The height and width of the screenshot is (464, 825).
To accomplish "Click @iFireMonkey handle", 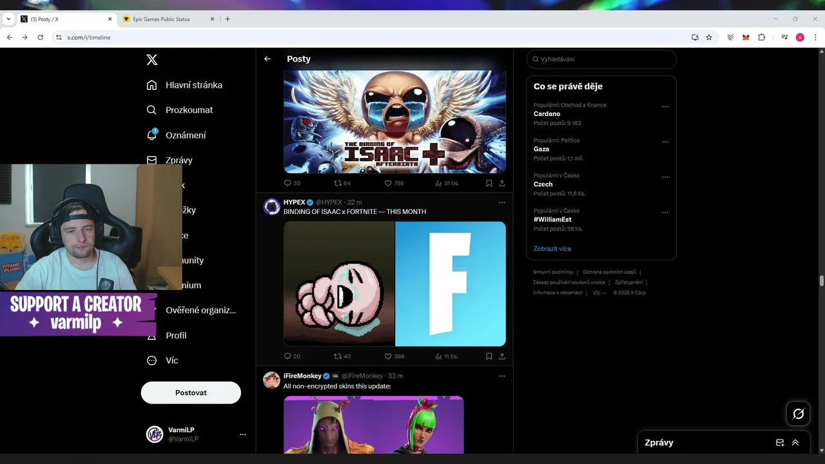I will (x=362, y=376).
